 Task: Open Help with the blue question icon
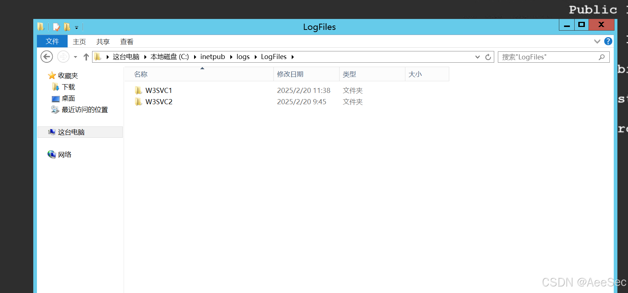pyautogui.click(x=608, y=41)
